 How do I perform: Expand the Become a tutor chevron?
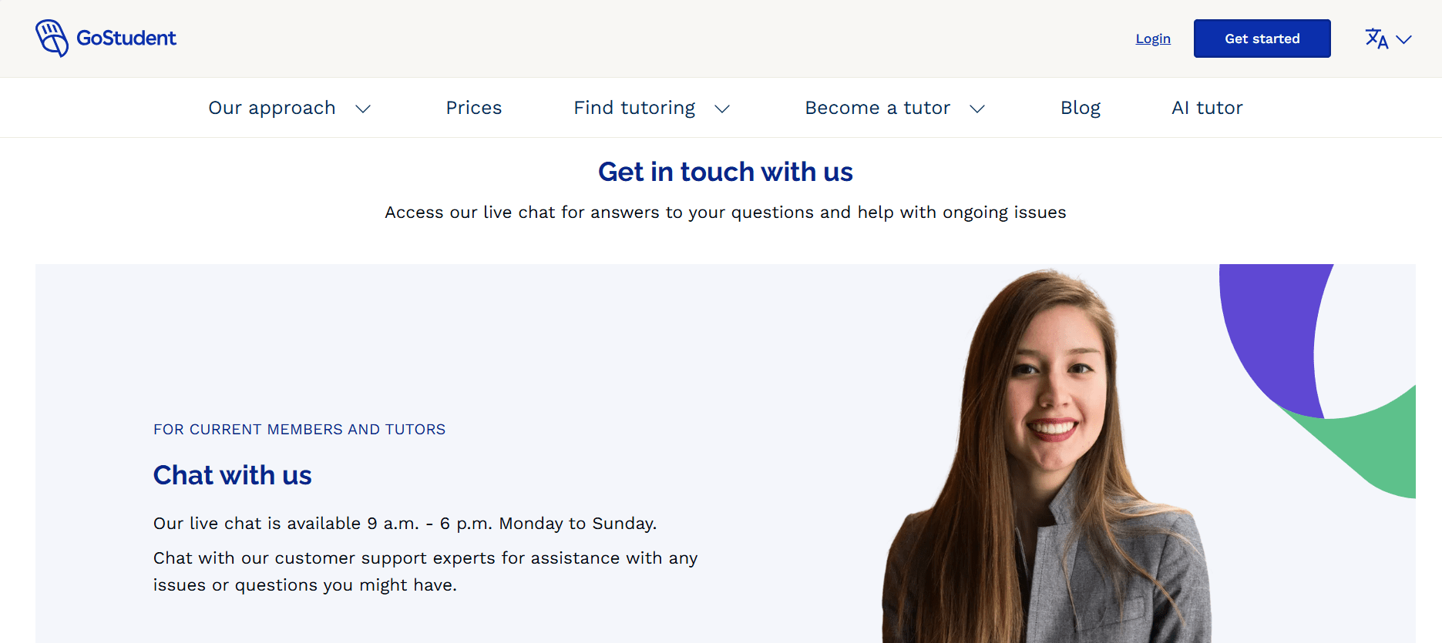[x=977, y=109]
